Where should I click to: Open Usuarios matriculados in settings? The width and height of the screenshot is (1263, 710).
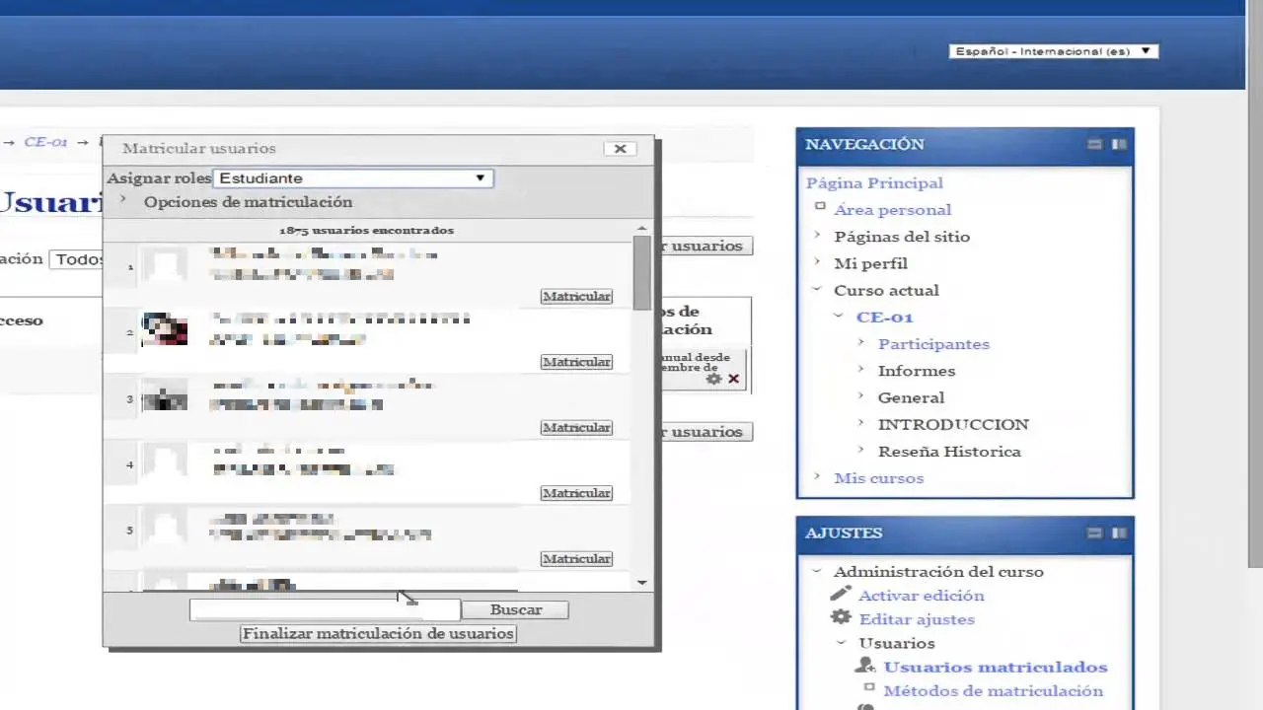(x=995, y=667)
